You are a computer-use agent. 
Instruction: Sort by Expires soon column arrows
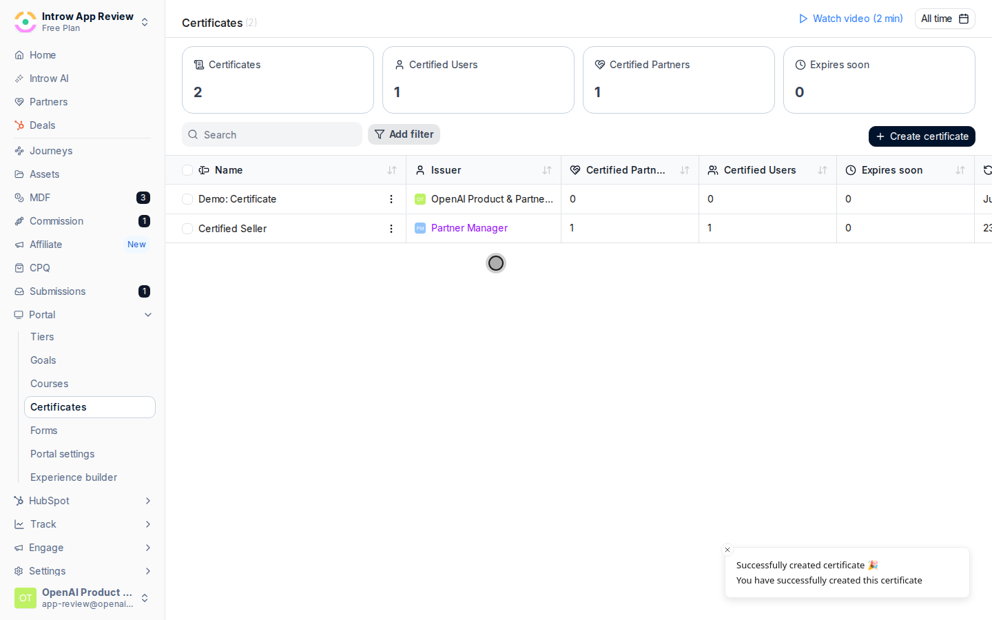960,170
